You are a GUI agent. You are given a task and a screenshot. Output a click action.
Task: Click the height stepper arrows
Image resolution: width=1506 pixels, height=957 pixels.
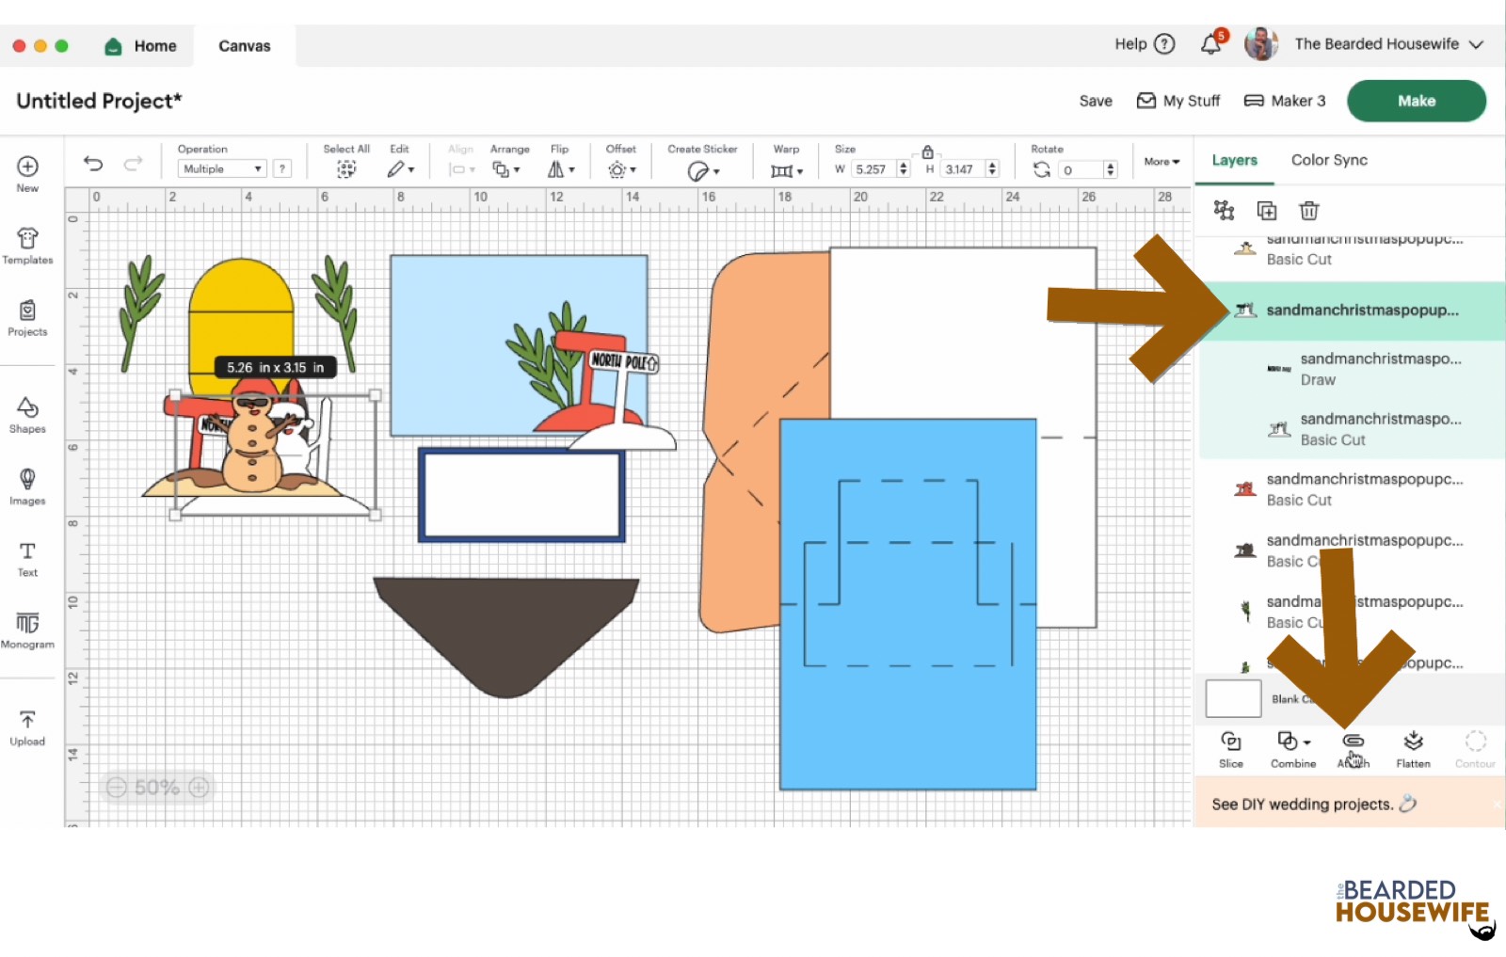click(x=992, y=169)
